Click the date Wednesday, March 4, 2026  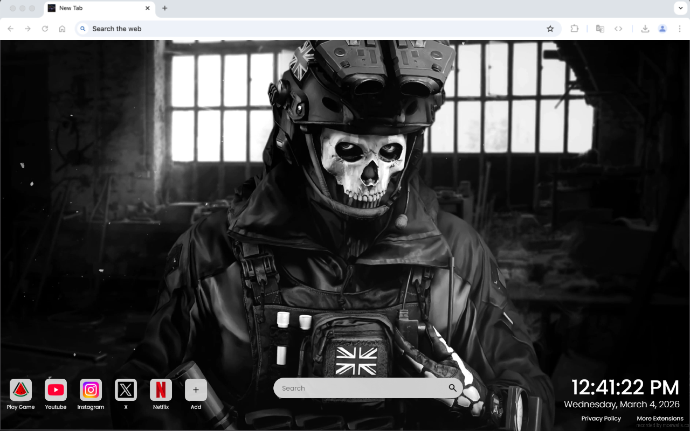(x=622, y=404)
